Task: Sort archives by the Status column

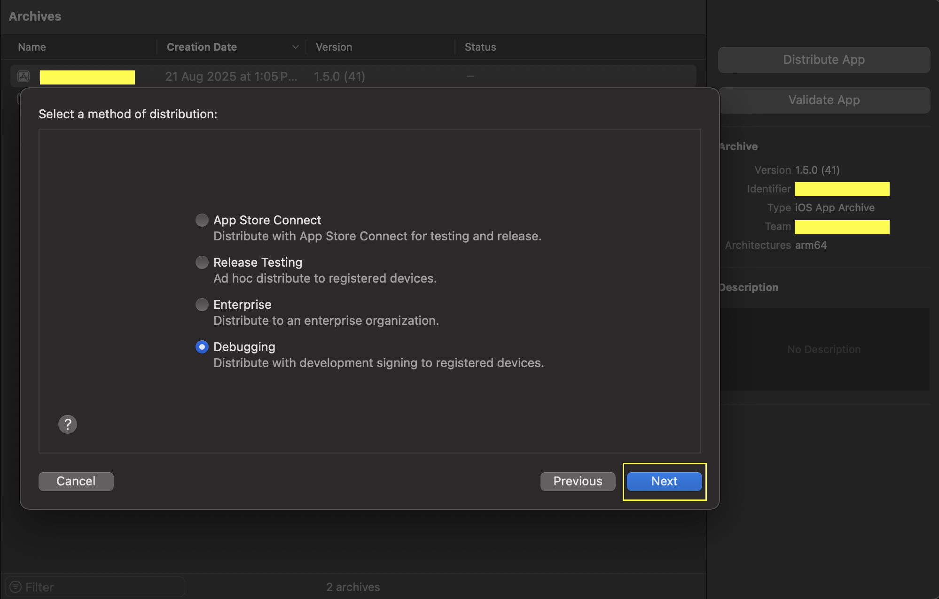Action: 480,47
